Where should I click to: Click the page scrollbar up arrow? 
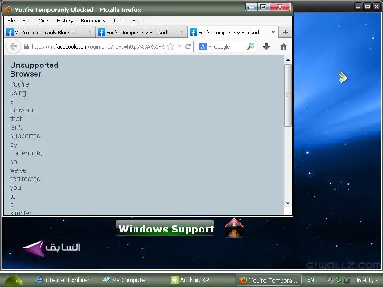288,60
